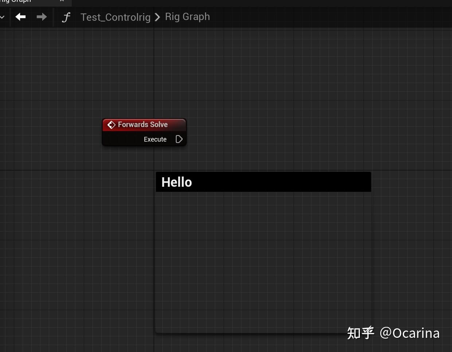Click the Execute output pin on Forwards Solve
Image resolution: width=452 pixels, height=352 pixels.
(x=178, y=139)
